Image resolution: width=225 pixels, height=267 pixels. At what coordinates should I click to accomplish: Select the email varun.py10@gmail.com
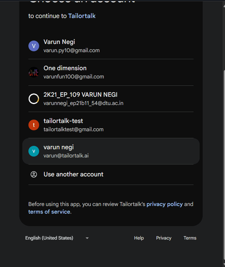[x=72, y=50]
